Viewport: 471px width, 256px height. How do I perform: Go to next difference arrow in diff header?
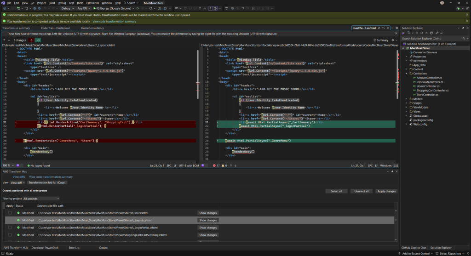pyautogui.click(x=9, y=40)
